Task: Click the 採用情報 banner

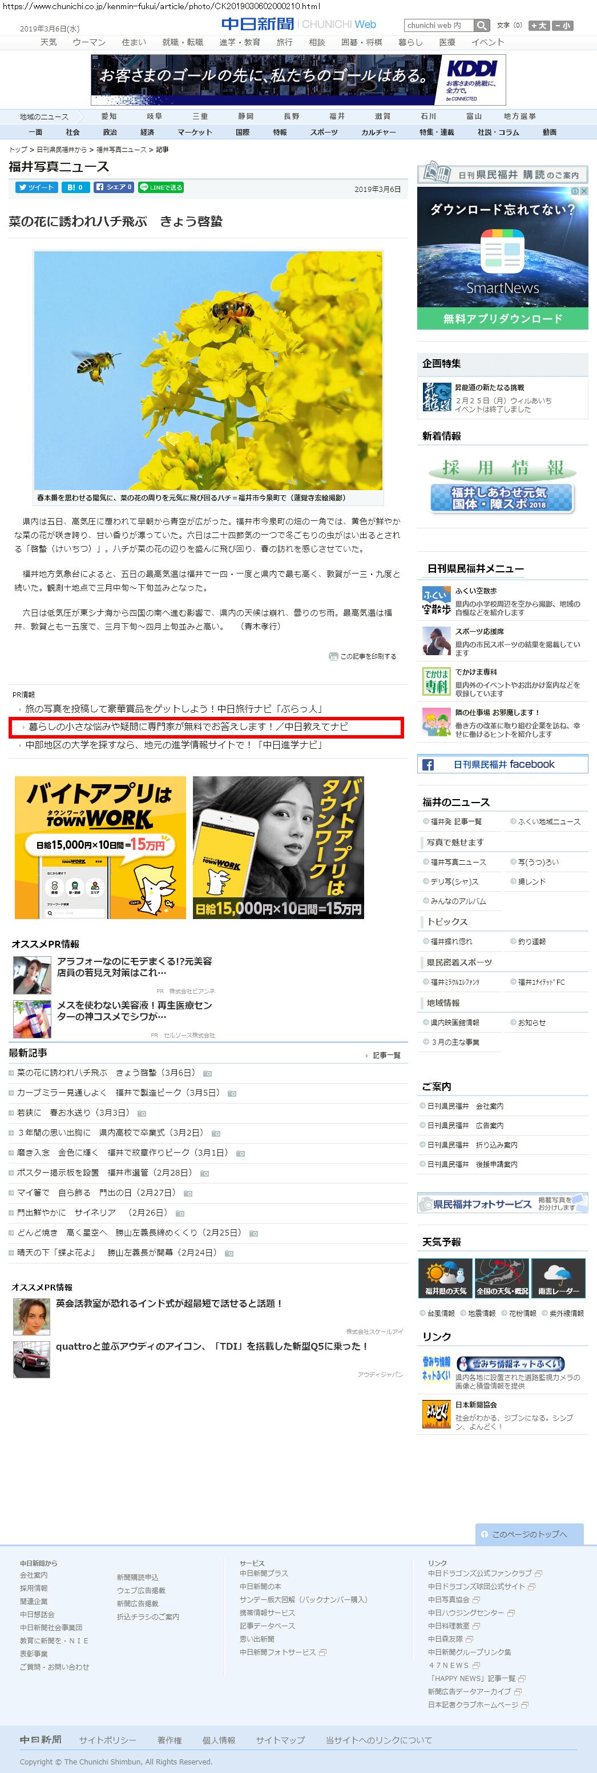Action: pyautogui.click(x=502, y=468)
